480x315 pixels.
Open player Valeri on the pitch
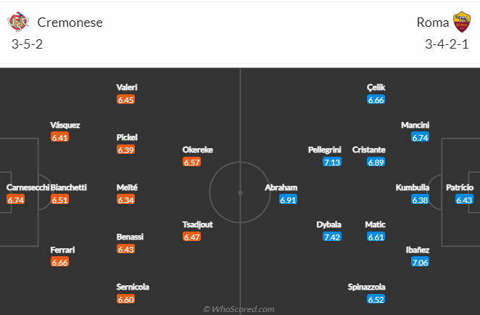(127, 87)
